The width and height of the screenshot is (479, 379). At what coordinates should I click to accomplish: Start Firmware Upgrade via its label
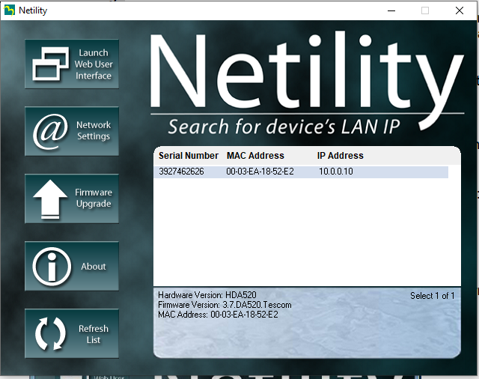click(94, 198)
